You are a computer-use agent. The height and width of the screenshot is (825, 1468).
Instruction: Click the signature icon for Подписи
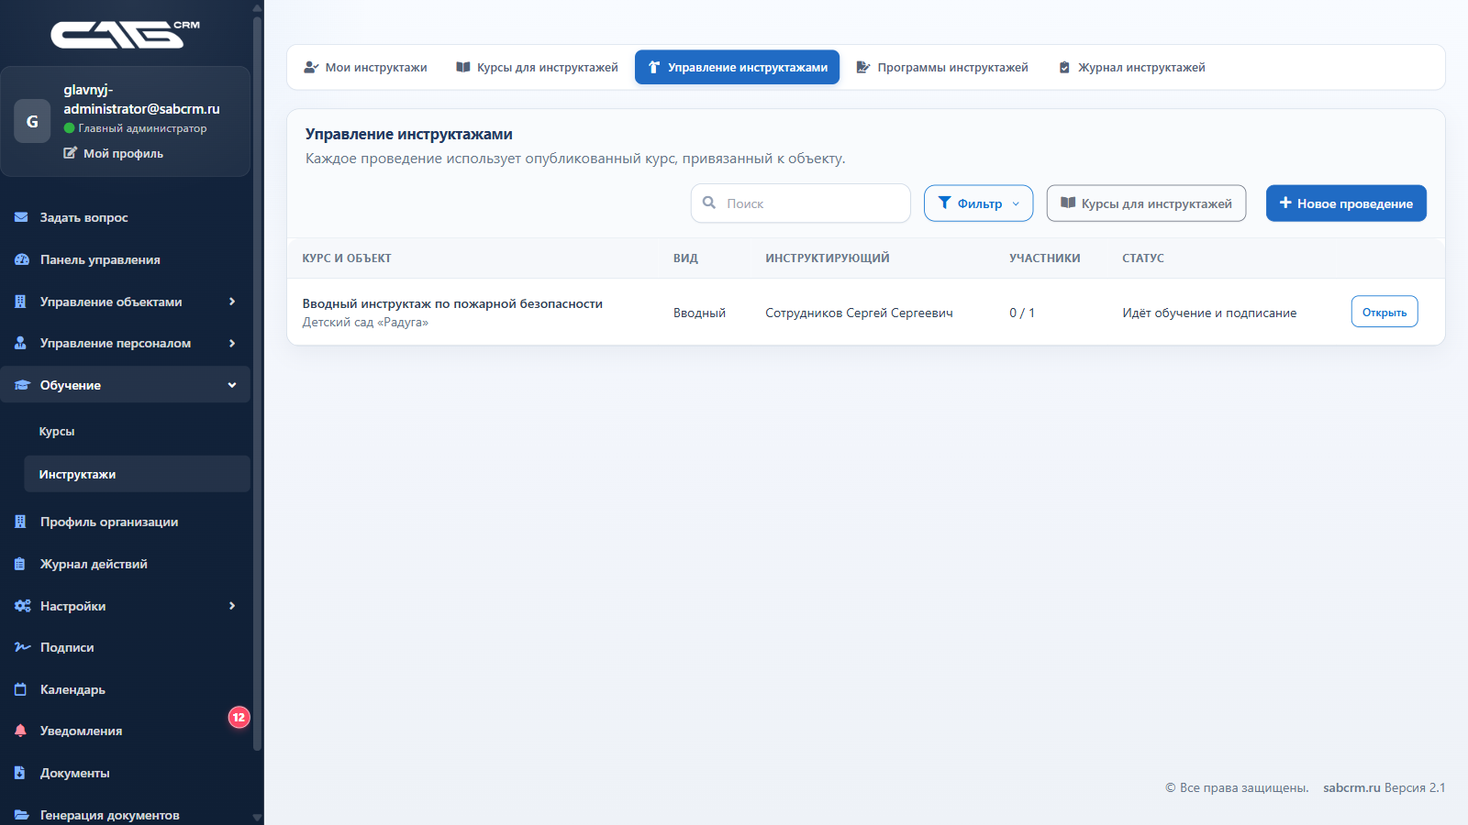coord(22,647)
